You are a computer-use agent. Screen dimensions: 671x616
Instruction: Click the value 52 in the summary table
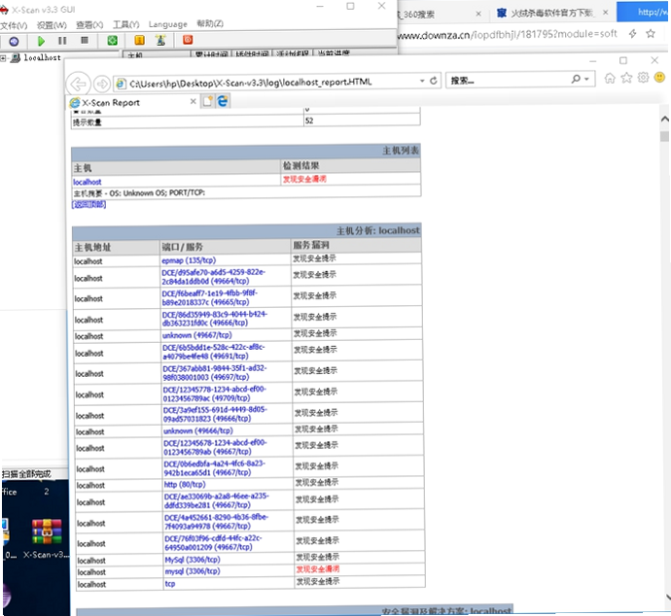(309, 121)
